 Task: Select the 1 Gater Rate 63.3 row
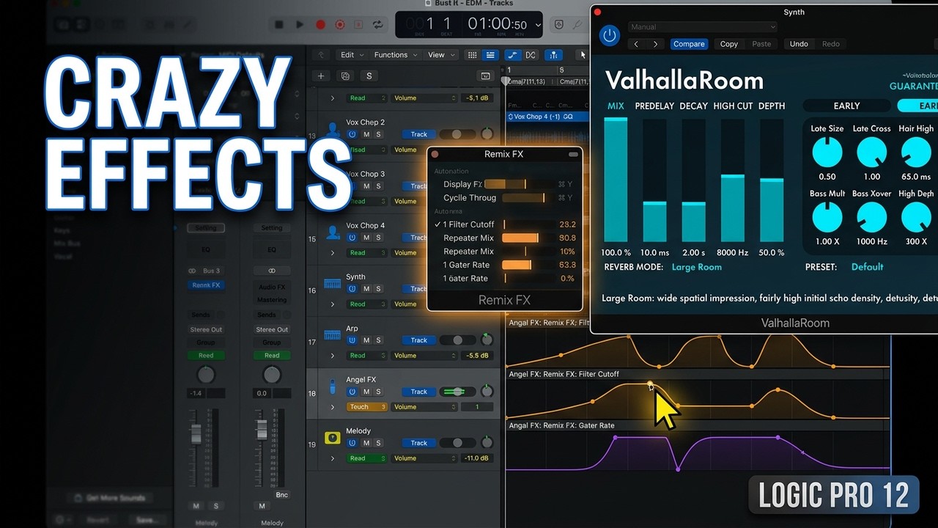[505, 265]
